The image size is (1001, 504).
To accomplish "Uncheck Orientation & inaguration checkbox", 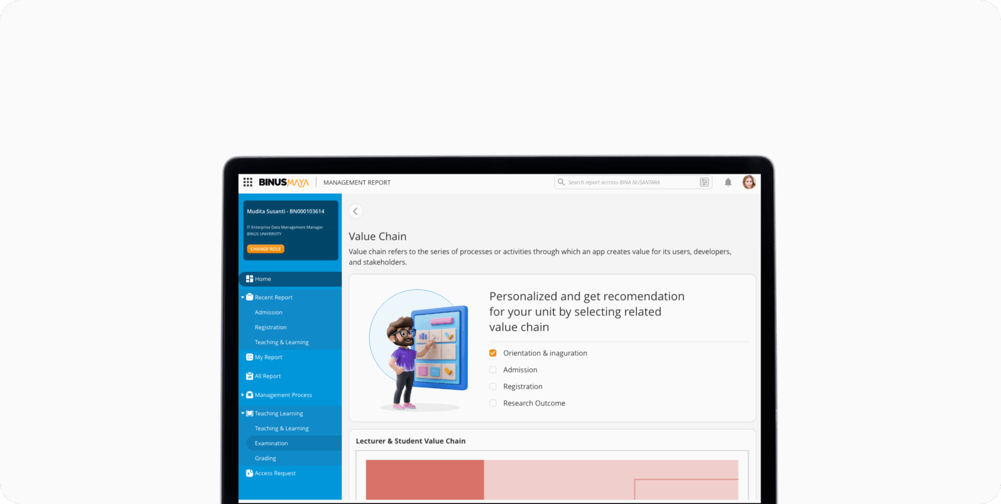I will pos(493,353).
